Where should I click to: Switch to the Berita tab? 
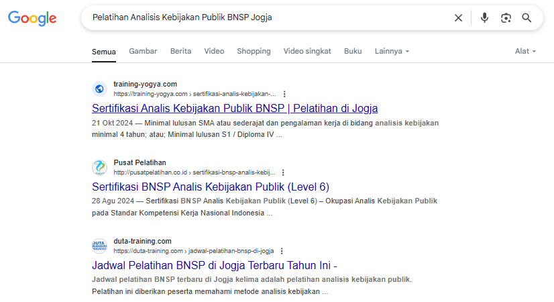[x=180, y=51]
